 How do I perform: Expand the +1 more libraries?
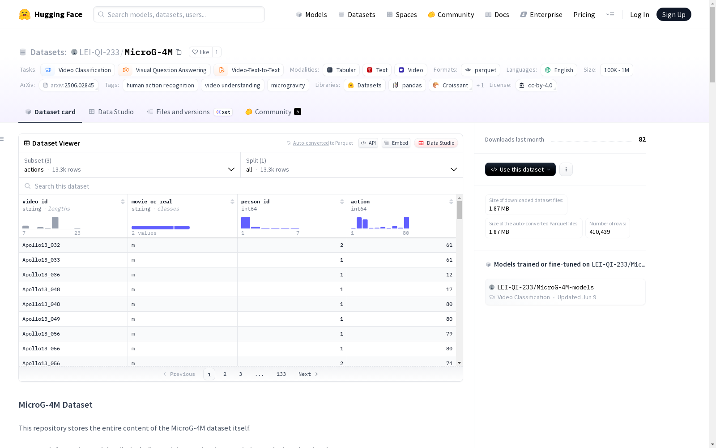(480, 85)
